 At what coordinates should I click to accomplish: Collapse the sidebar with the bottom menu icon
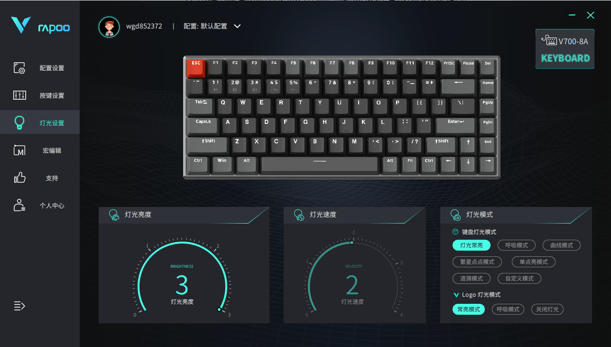click(x=19, y=306)
